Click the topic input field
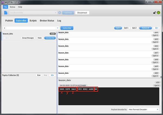The image size is (163, 115). click(30, 28)
